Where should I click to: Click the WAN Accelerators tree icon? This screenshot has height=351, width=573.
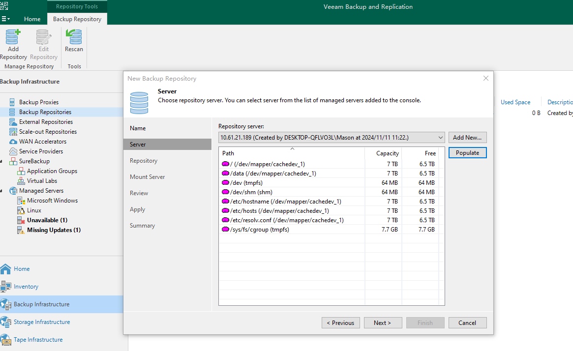coord(13,142)
